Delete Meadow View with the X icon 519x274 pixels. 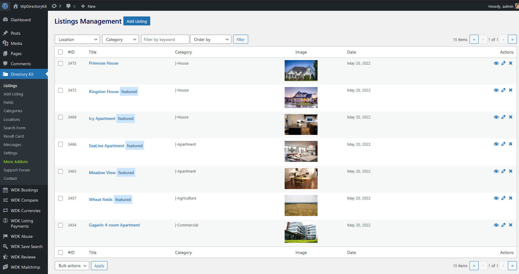click(511, 171)
